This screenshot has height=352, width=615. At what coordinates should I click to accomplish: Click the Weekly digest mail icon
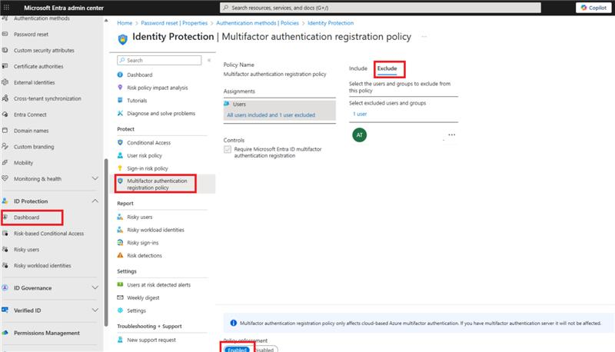(x=120, y=298)
